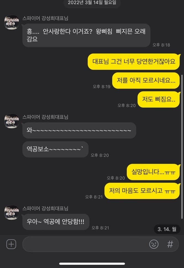
Task: Tap sender name 스파이어 강성희대표님 at top
Action: (45, 18)
